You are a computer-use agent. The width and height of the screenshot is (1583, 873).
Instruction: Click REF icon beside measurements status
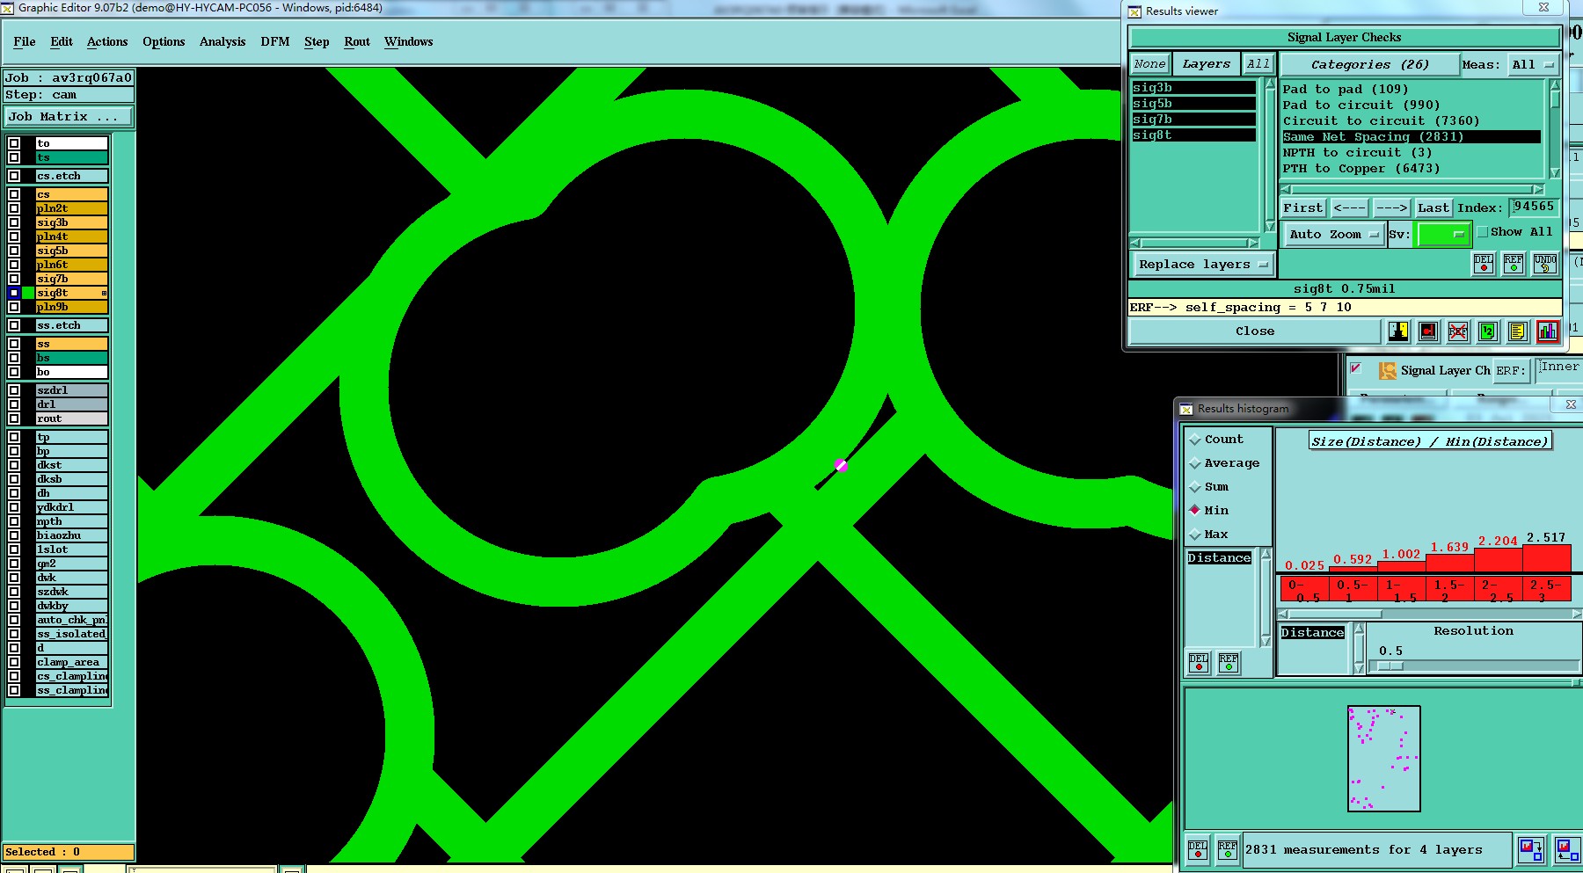1228,850
